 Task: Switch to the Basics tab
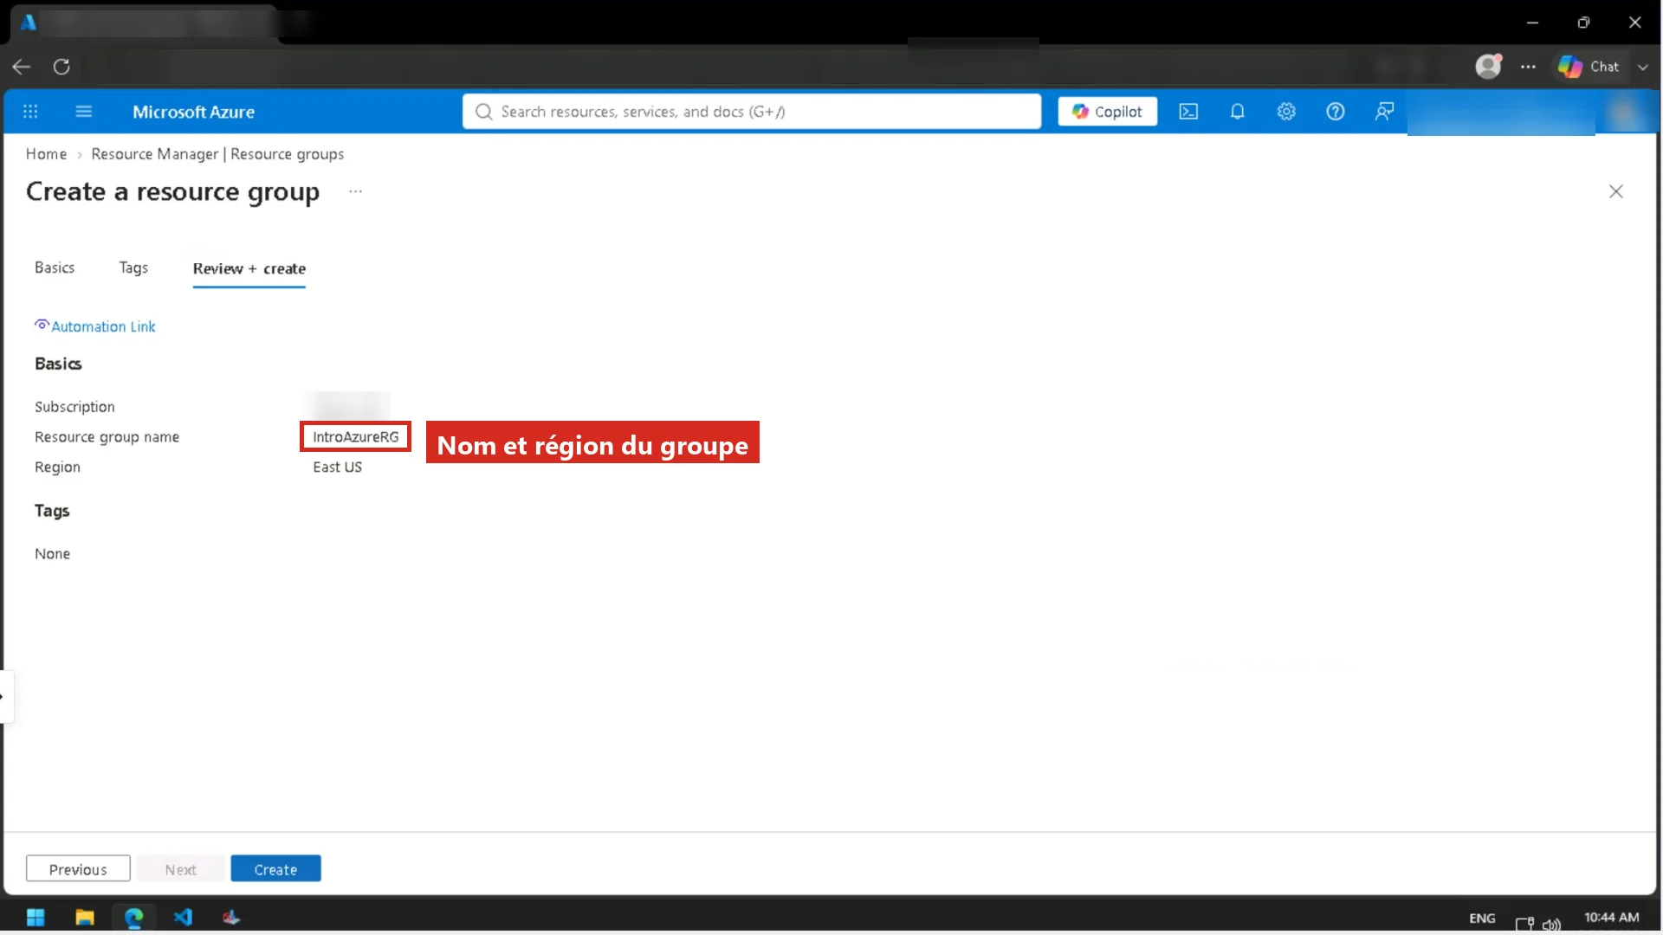(x=55, y=268)
